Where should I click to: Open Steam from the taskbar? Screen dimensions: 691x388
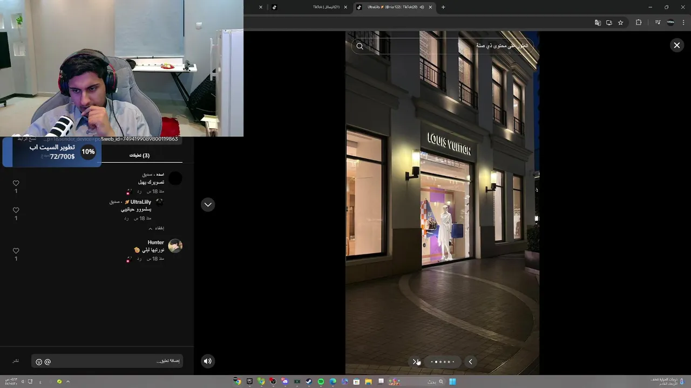click(309, 382)
